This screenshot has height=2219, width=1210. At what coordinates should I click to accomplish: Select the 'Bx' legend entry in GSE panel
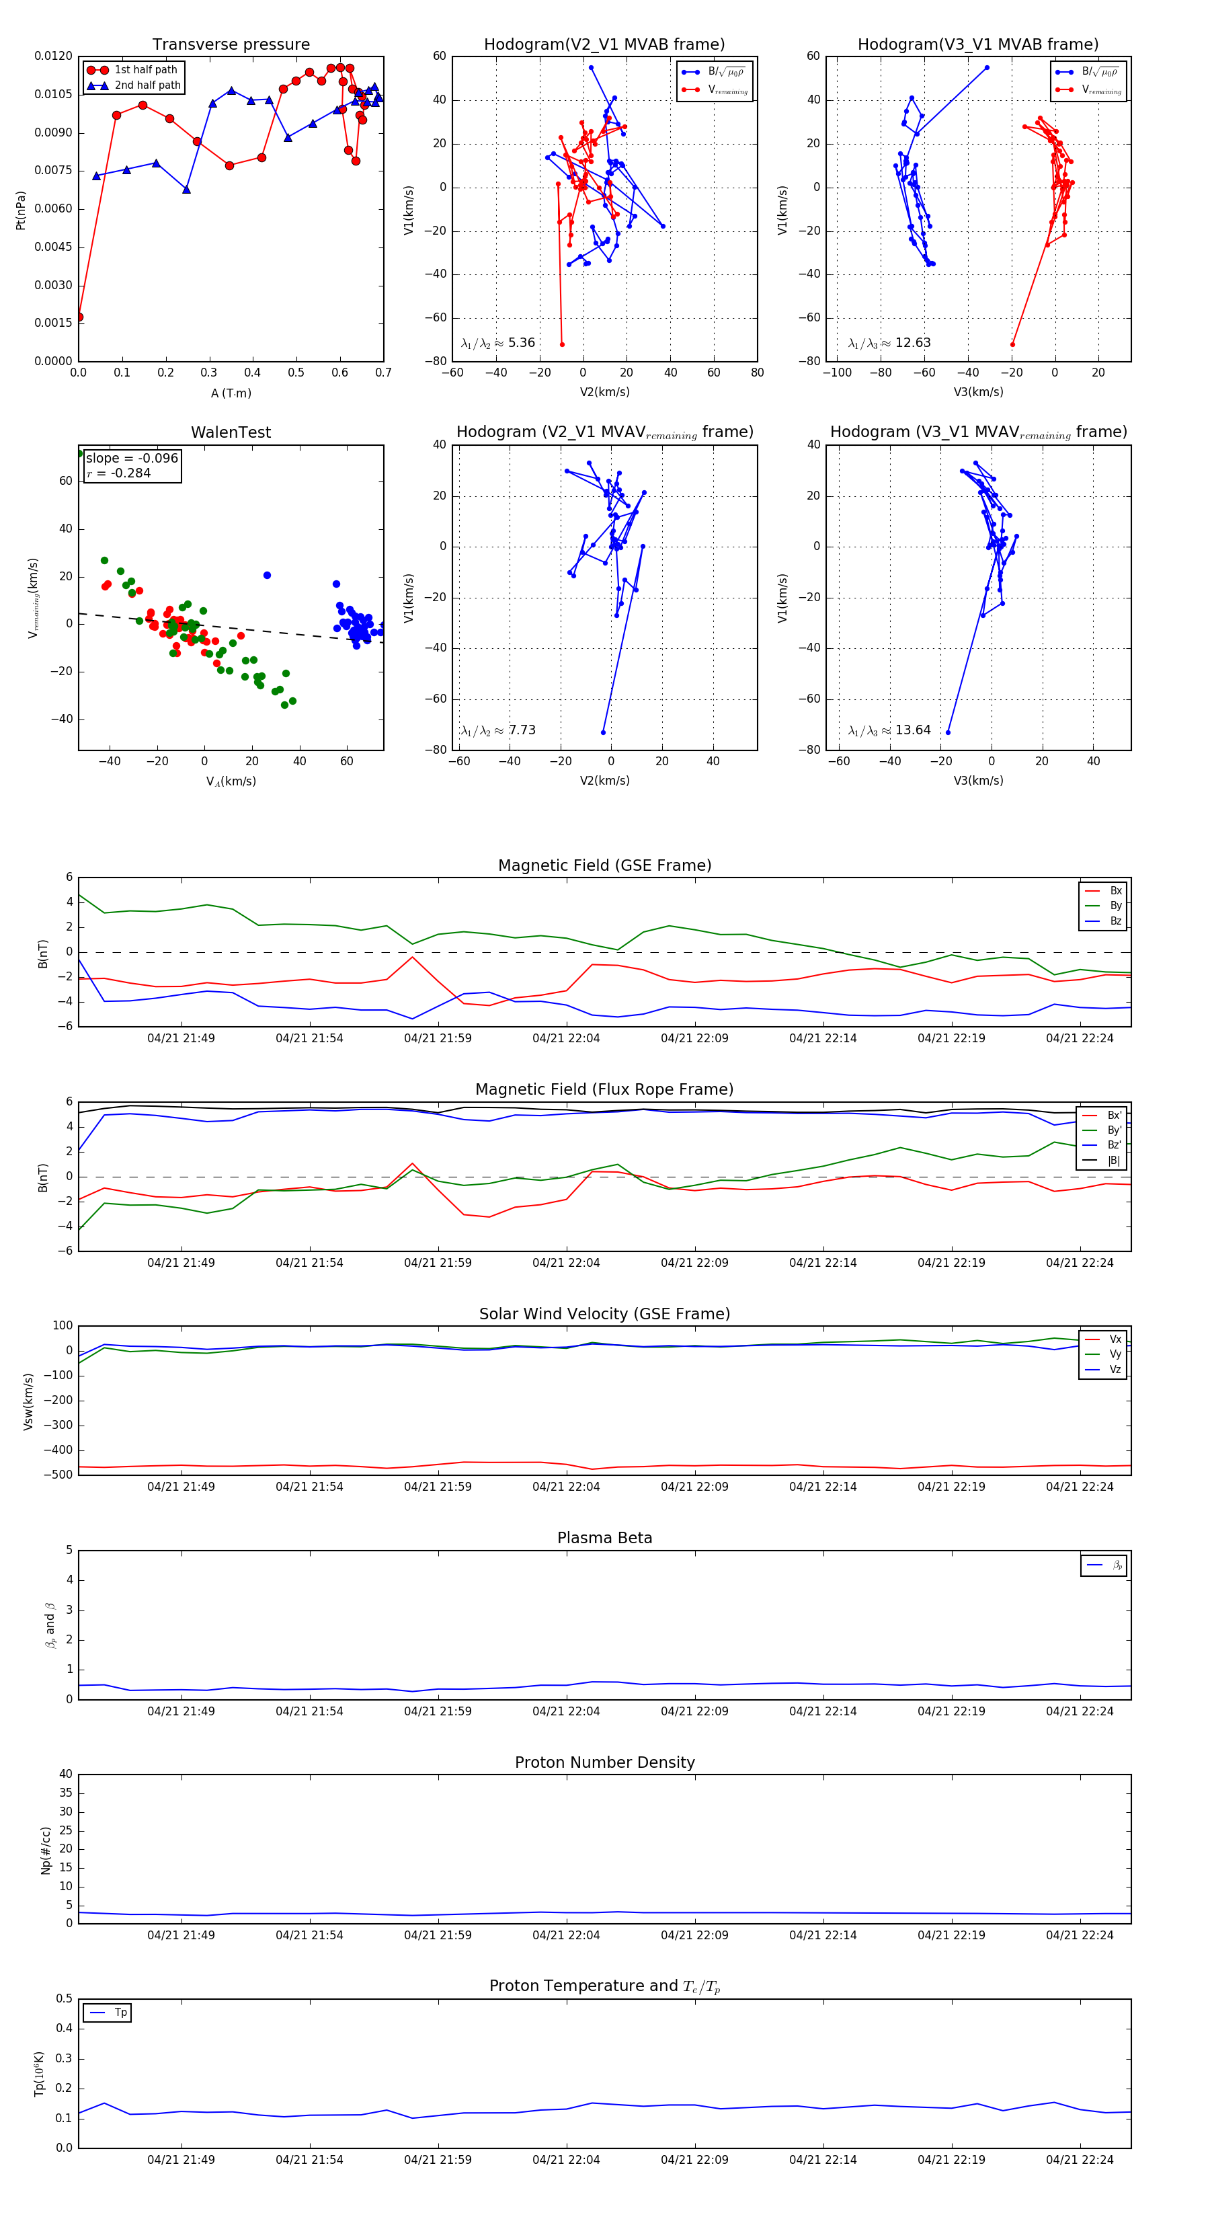[1103, 891]
